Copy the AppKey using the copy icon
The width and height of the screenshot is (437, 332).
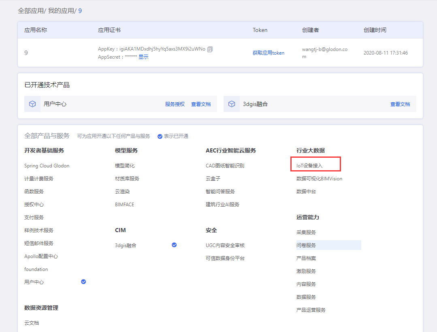210,49
